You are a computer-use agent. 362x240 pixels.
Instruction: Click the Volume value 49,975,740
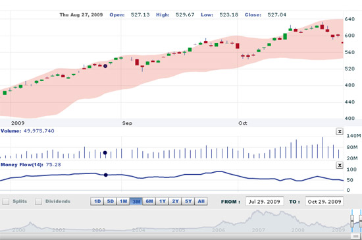(x=39, y=131)
